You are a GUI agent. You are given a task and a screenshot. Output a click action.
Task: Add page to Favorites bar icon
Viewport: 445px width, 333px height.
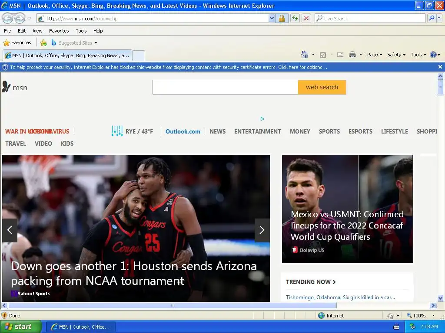pyautogui.click(x=43, y=43)
